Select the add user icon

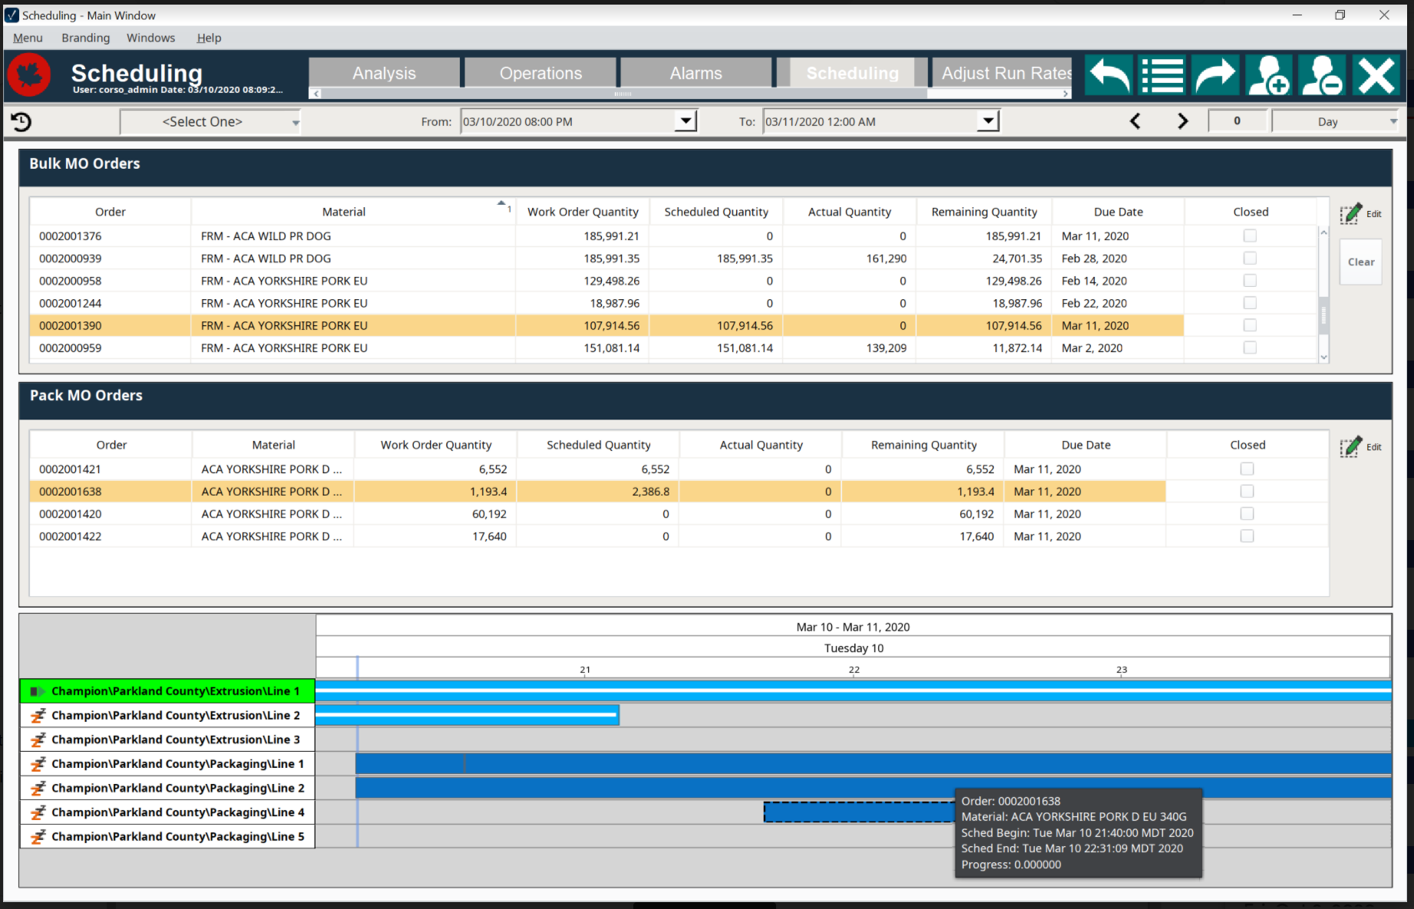[x=1268, y=74]
